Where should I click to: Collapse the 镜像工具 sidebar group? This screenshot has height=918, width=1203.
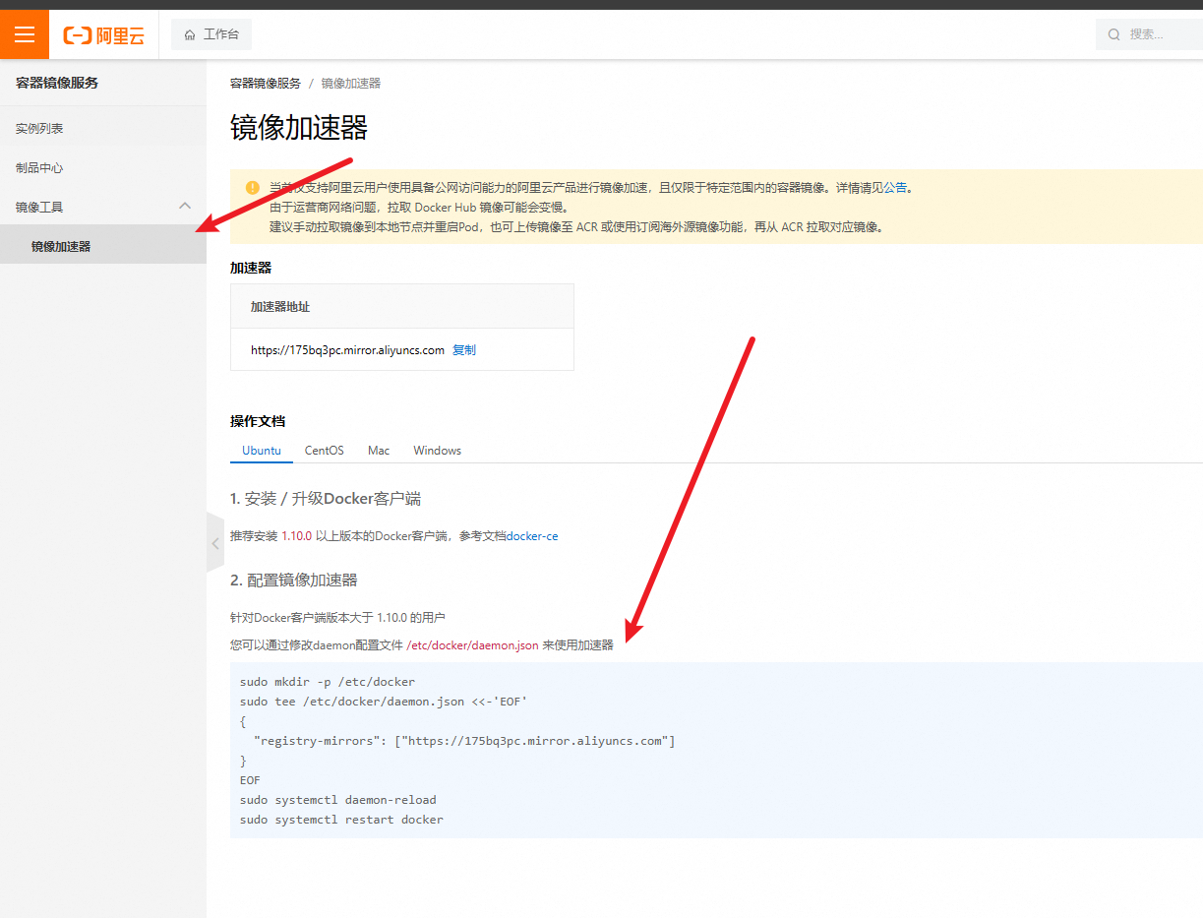103,208
